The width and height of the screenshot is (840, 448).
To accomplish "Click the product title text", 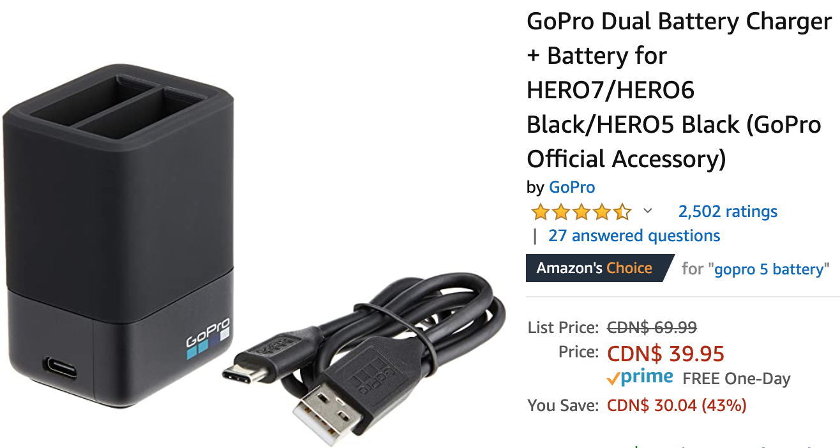I will coord(679,91).
